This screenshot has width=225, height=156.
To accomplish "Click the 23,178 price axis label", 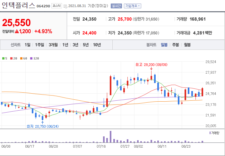I will click(211, 105).
